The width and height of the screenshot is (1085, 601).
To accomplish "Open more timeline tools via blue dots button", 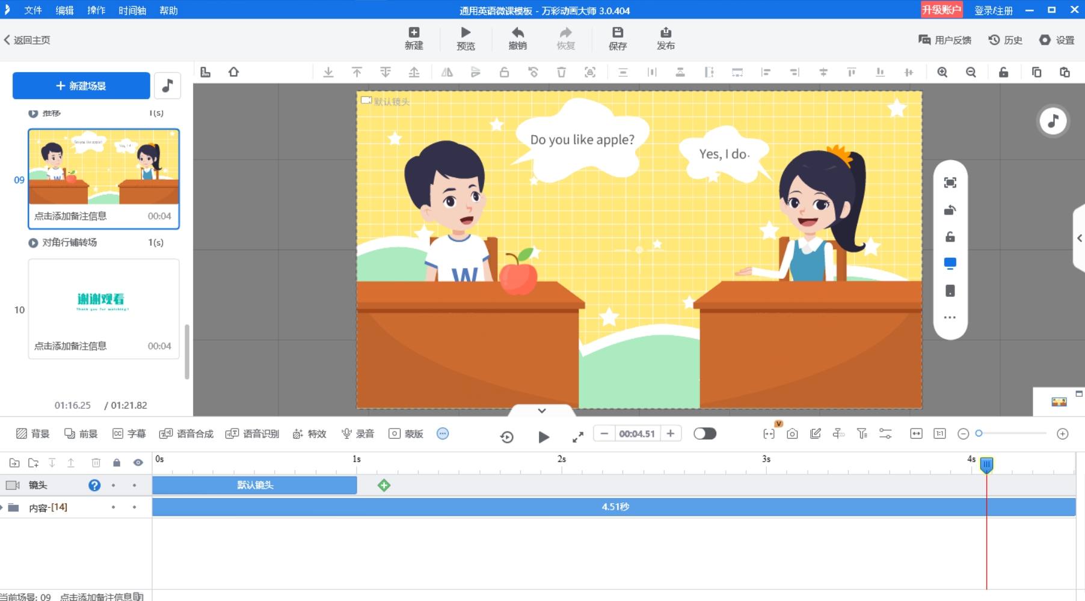I will click(443, 433).
